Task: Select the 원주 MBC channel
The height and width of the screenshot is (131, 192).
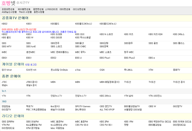Action: (129, 52)
